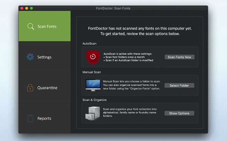The width and height of the screenshot is (227, 141).
Task: Start scanning with Scan Fonts Now
Action: (x=179, y=57)
